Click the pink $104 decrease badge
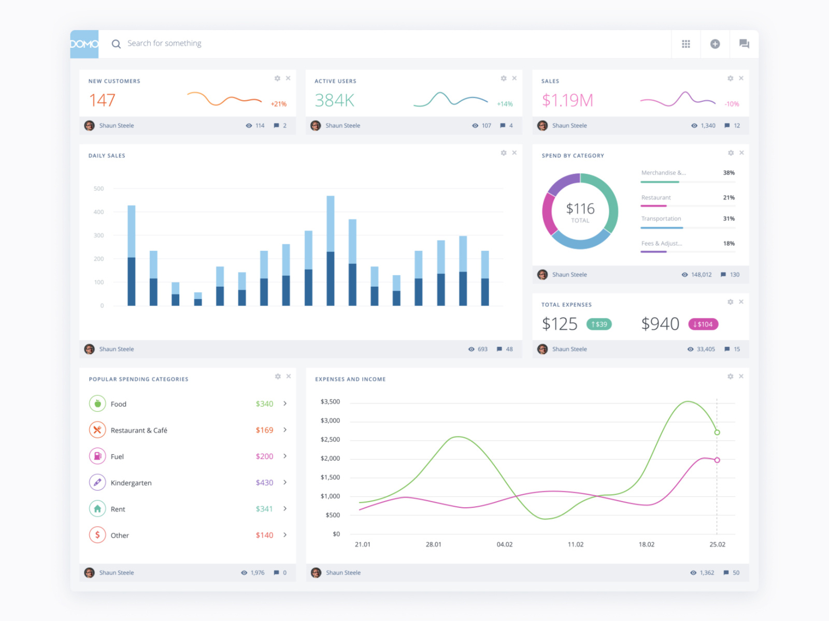The image size is (829, 621). coord(703,324)
